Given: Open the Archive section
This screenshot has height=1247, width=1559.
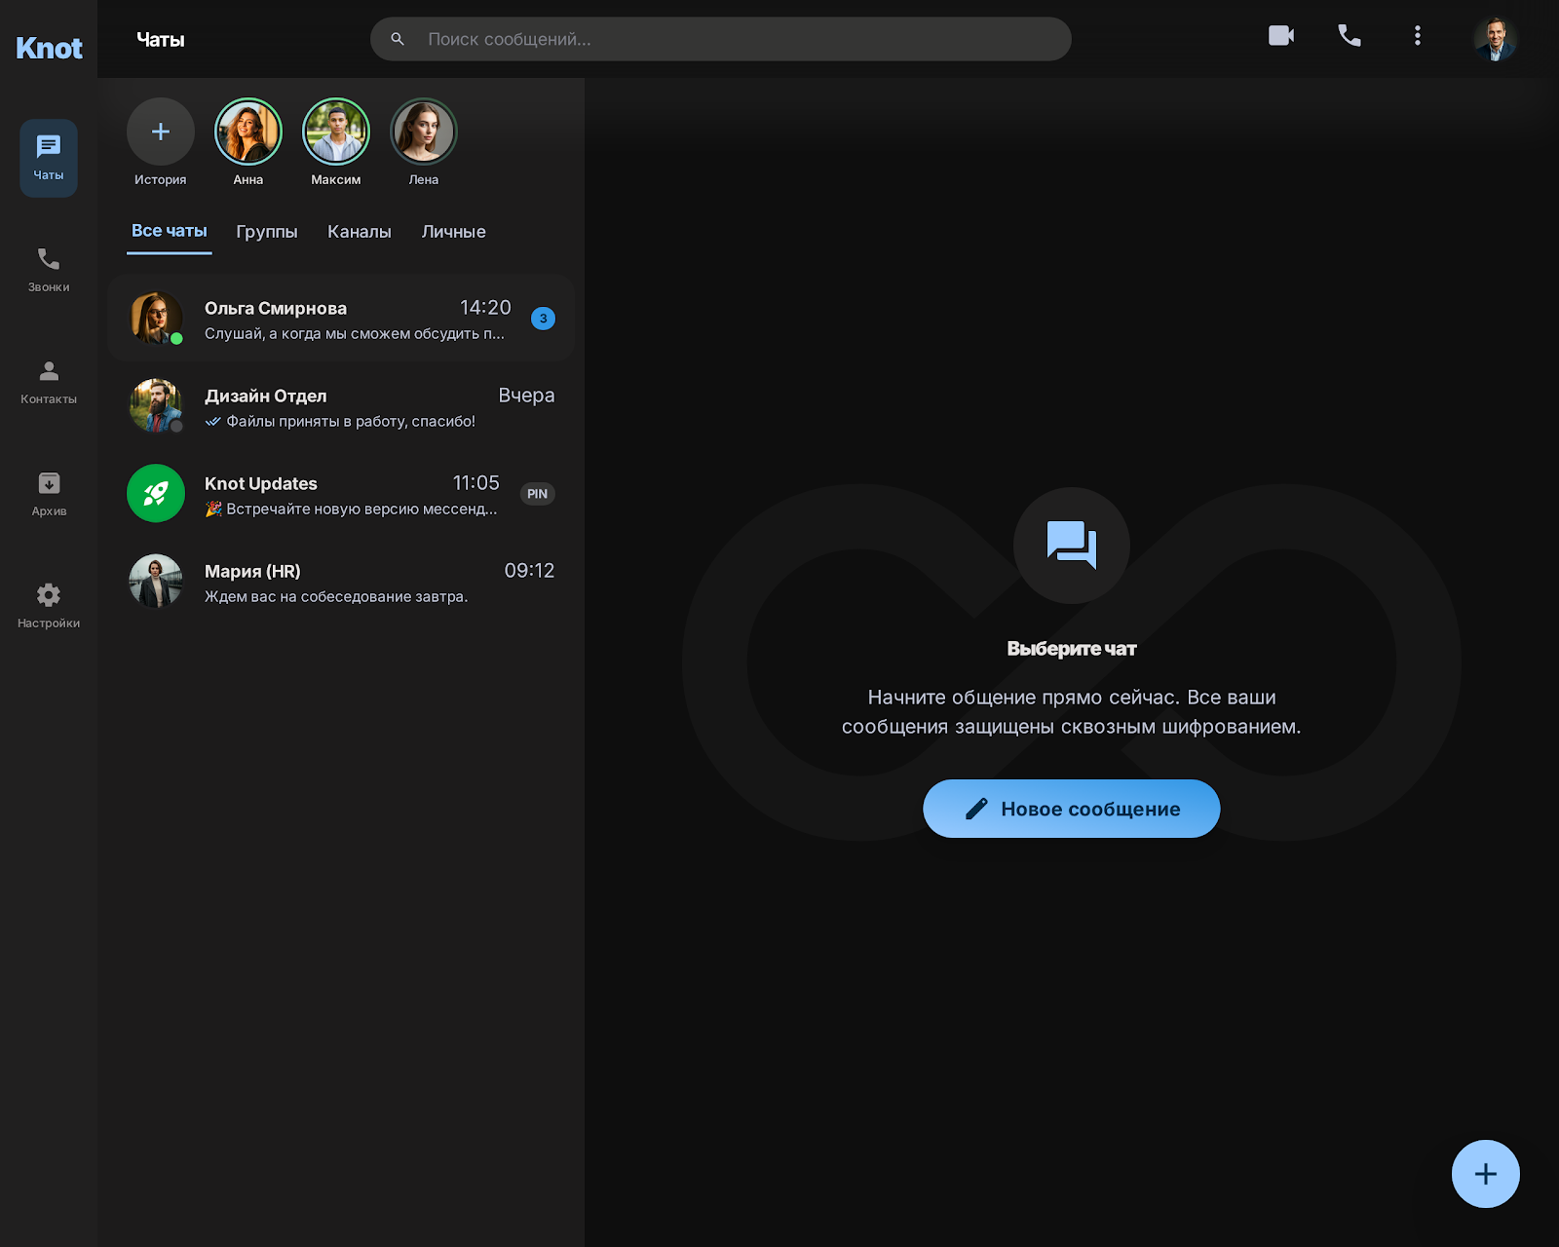Looking at the screenshot, I should (x=49, y=494).
